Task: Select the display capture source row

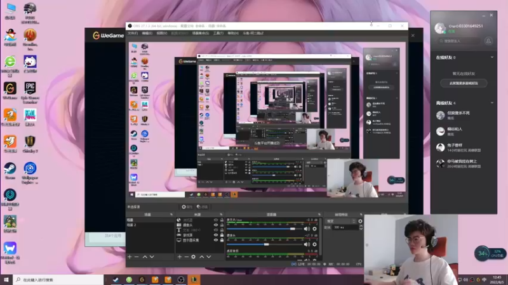Action: (x=200, y=240)
